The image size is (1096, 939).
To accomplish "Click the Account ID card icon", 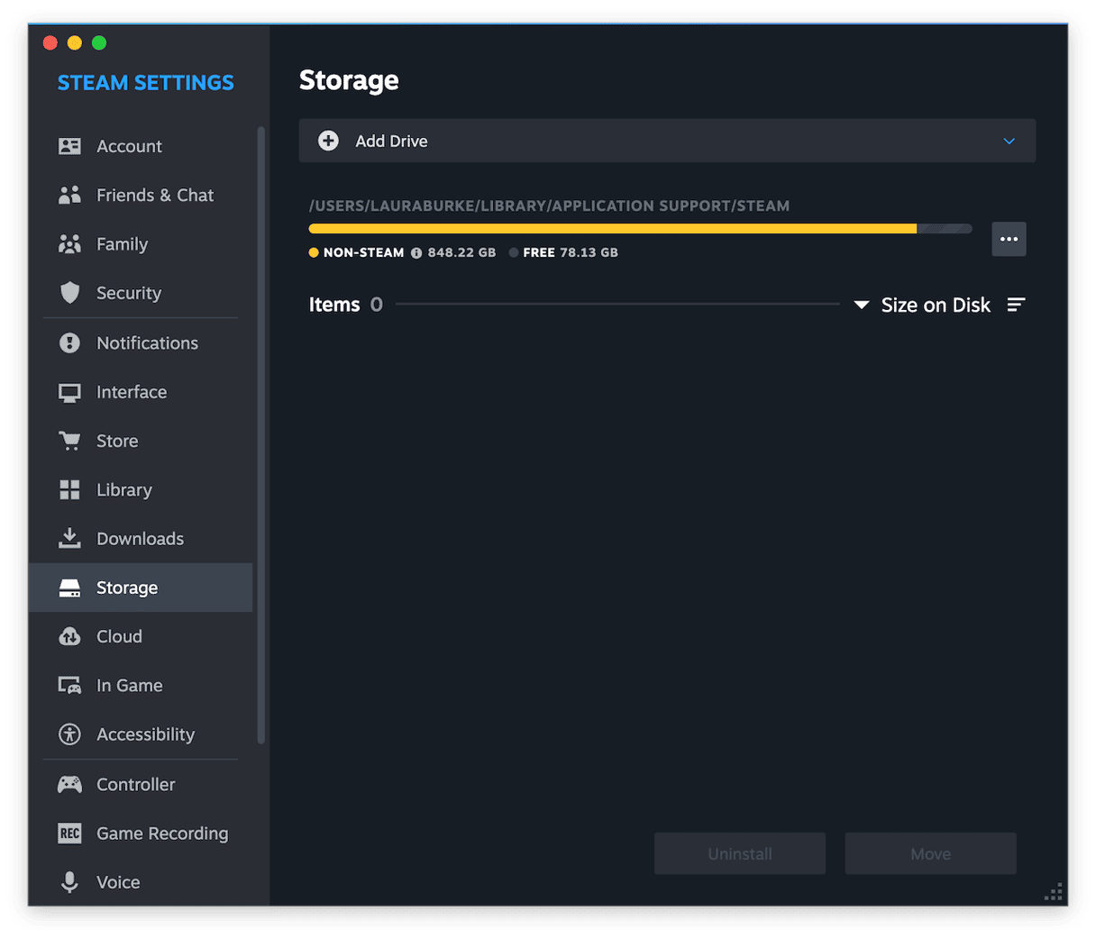I will 69,146.
